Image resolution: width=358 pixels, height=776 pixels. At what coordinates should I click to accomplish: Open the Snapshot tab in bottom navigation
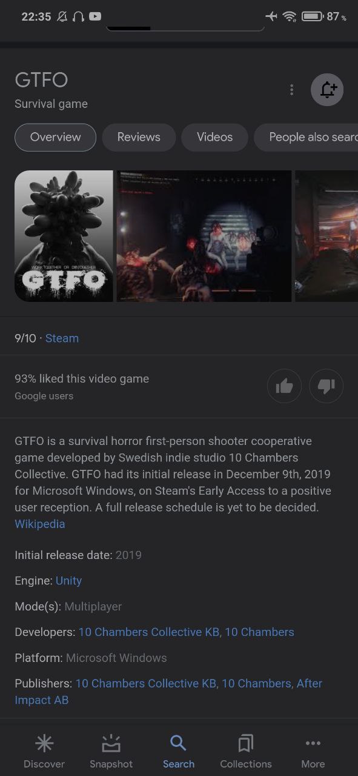click(111, 752)
